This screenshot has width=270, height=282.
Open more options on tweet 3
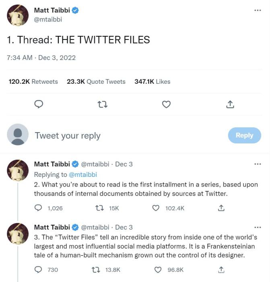pyautogui.click(x=258, y=227)
